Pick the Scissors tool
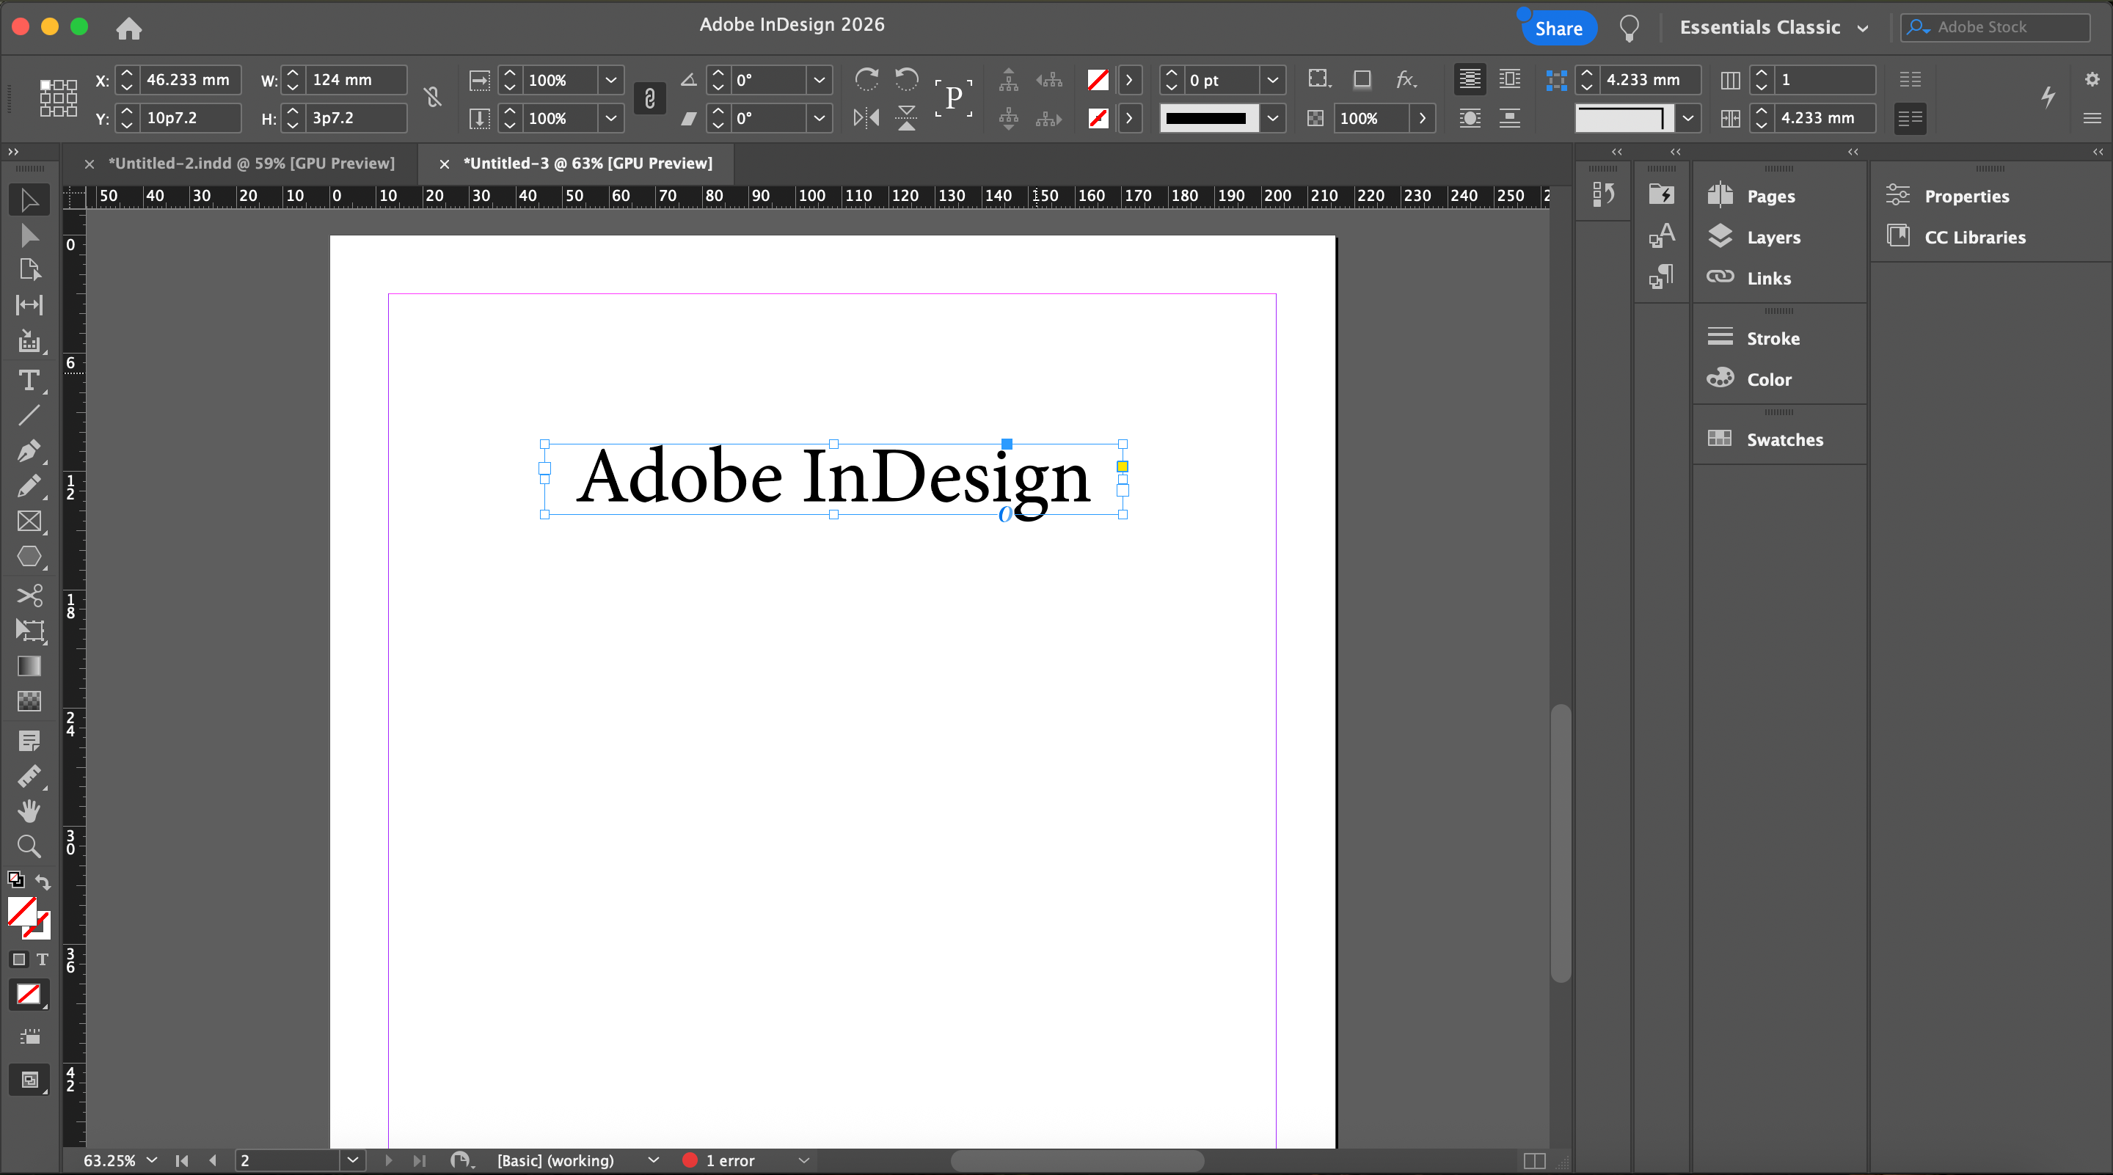 click(29, 596)
